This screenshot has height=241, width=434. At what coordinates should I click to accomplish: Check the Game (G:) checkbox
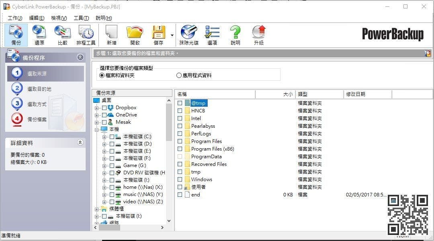pyautogui.click(x=112, y=165)
